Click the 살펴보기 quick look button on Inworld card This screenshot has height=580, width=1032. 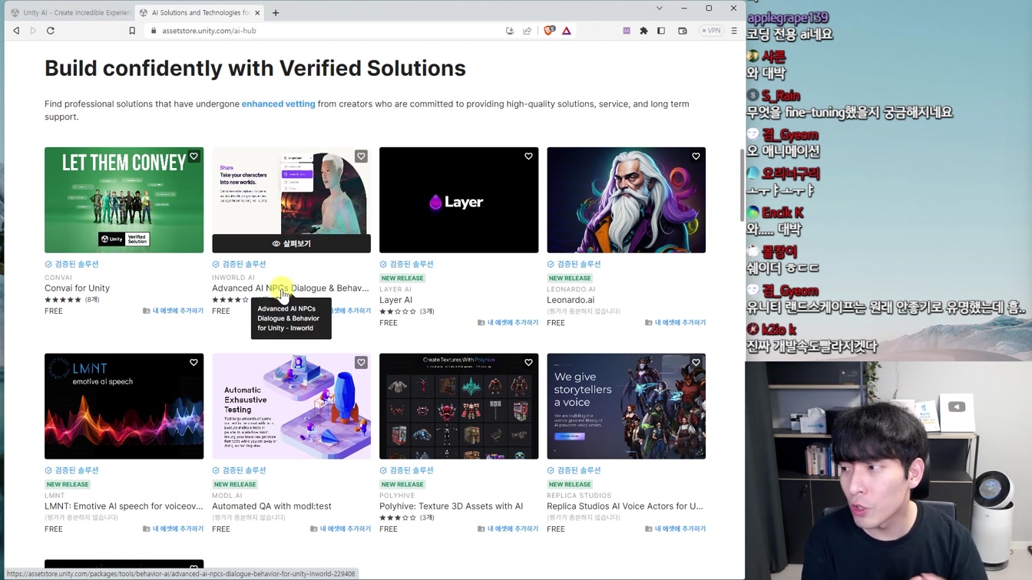pyautogui.click(x=291, y=244)
